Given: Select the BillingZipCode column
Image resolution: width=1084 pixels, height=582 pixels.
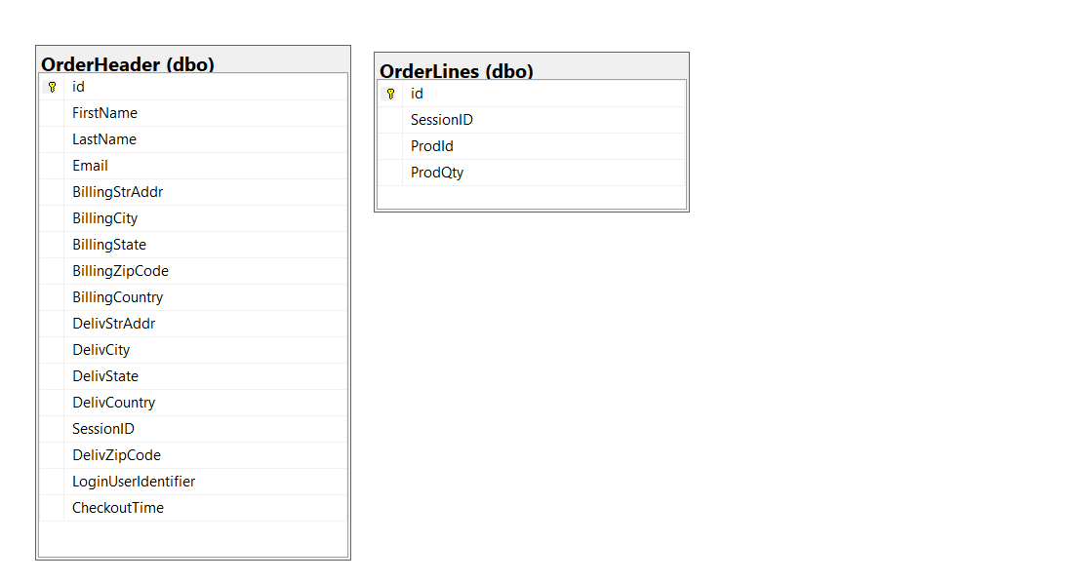Looking at the screenshot, I should 193,271.
